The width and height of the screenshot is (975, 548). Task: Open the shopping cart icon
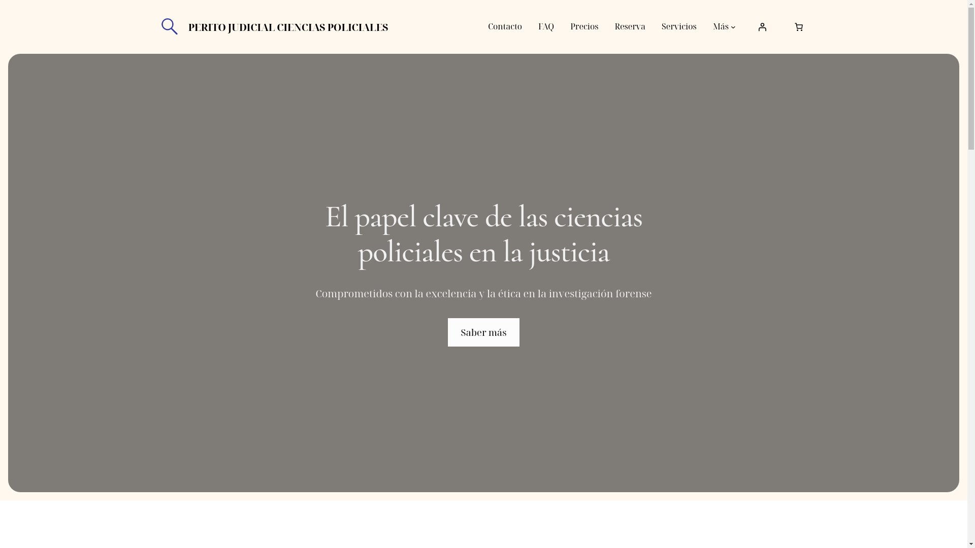coord(798,27)
